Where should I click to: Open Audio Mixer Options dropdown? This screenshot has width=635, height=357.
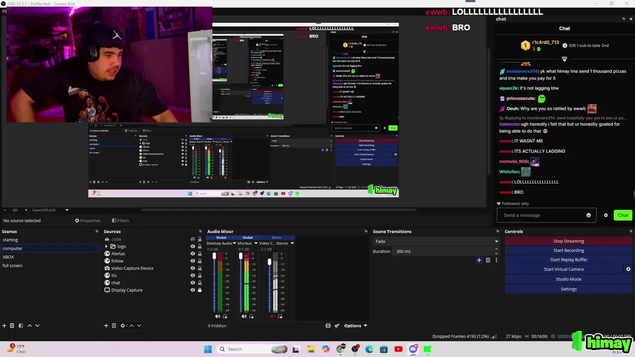point(356,326)
